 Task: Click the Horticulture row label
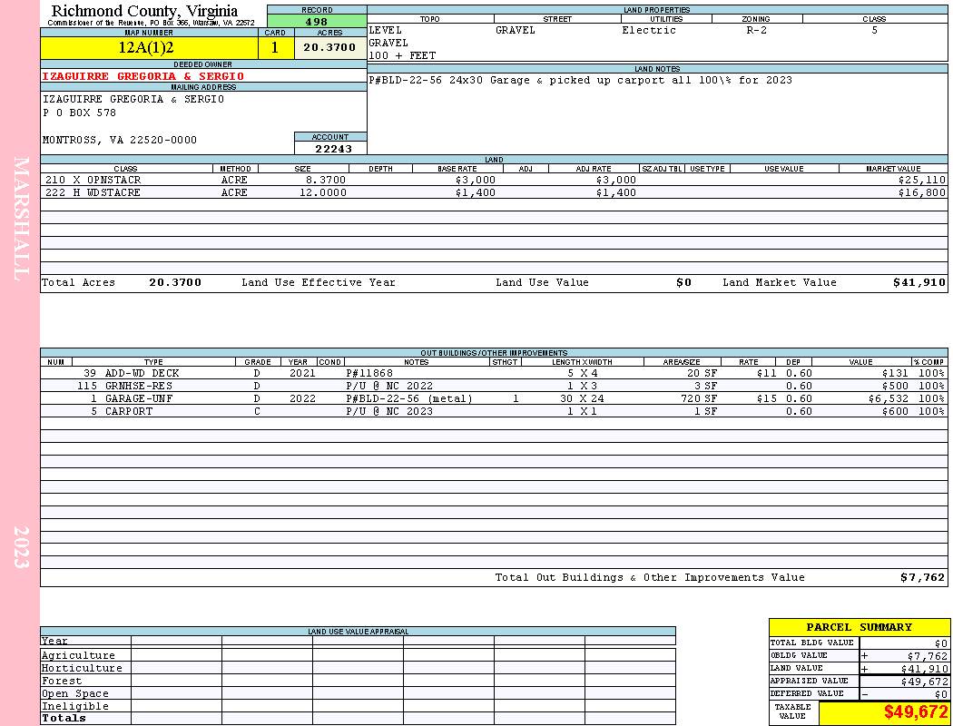coord(82,668)
